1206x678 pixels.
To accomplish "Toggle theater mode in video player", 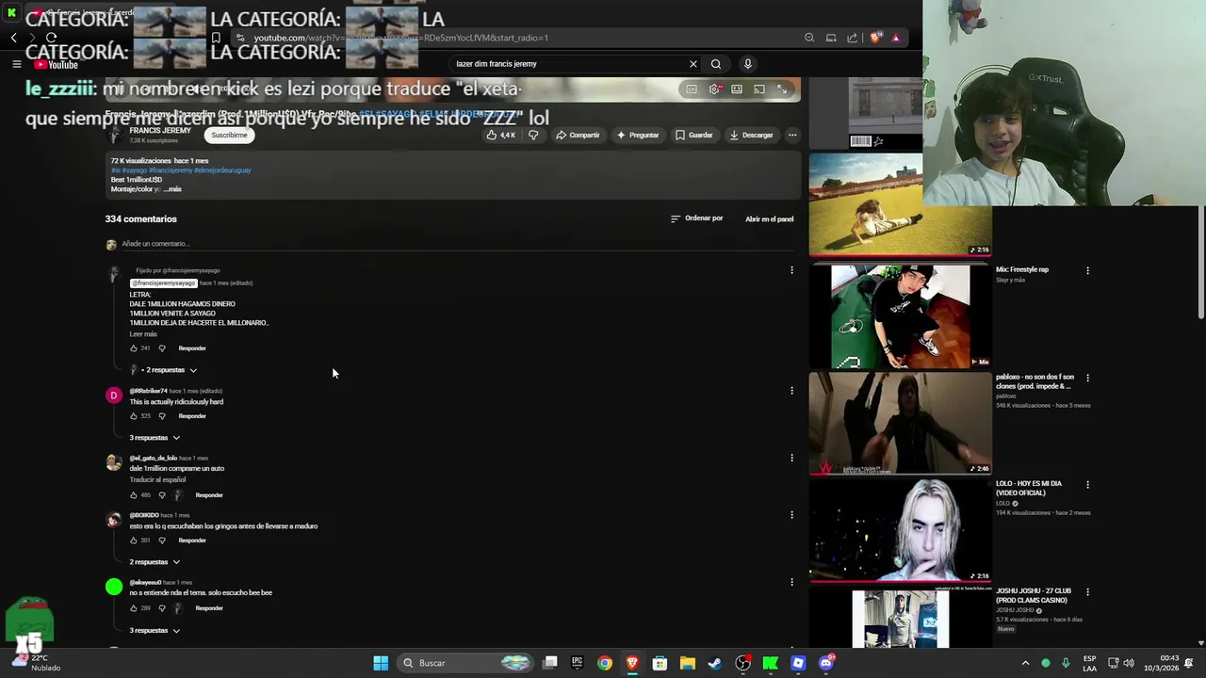I will pyautogui.click(x=737, y=89).
